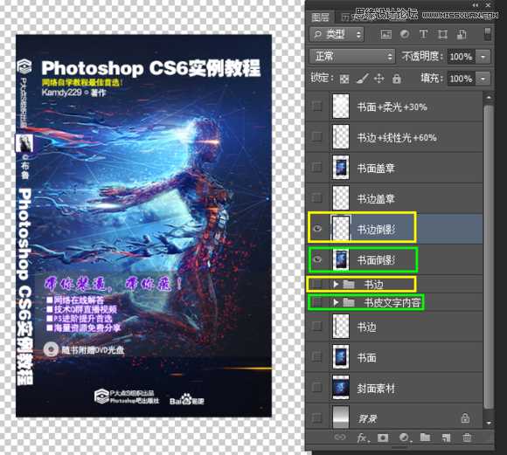Click lock position move icon

click(379, 79)
